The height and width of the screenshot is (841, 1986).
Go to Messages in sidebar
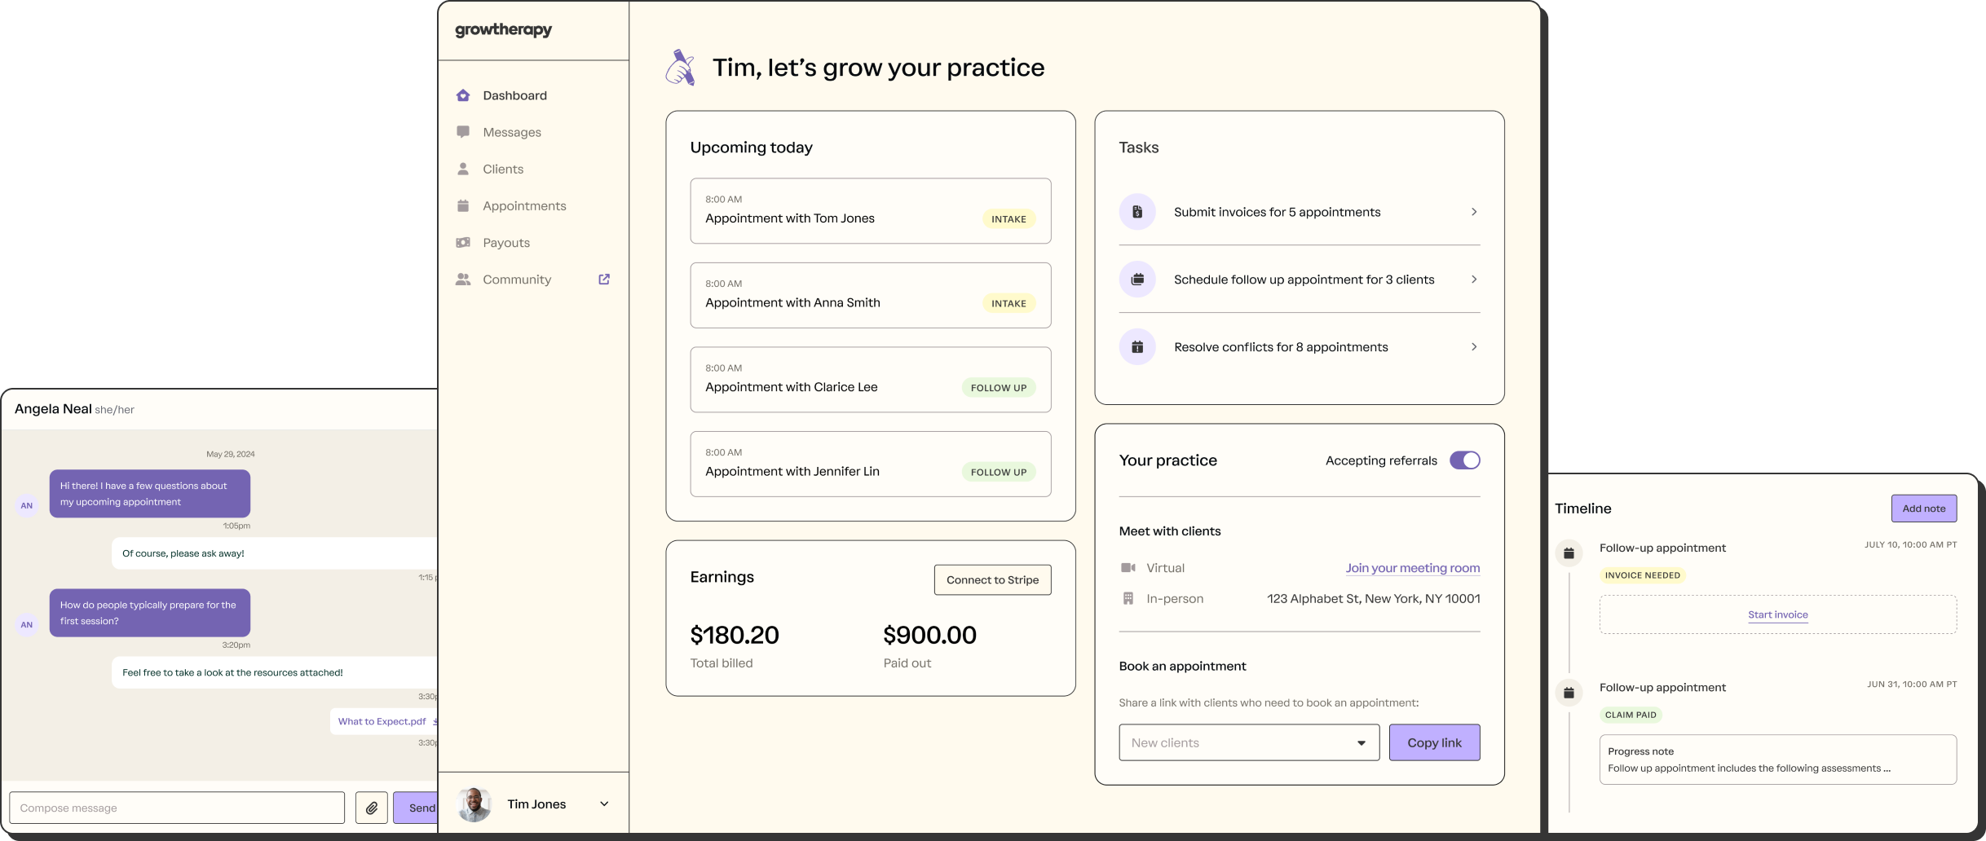[511, 132]
